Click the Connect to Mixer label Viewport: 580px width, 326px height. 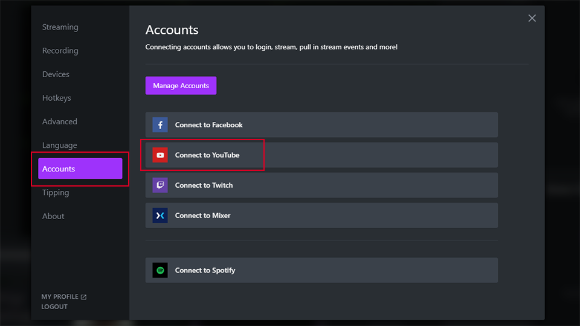(203, 216)
